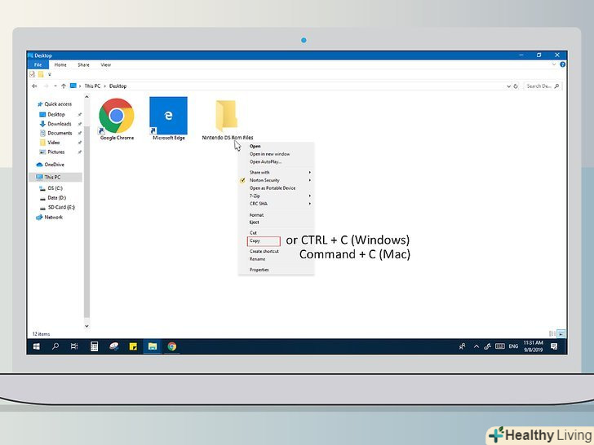
Task: Open the taskbar app beside Calculator
Action: coord(113,346)
